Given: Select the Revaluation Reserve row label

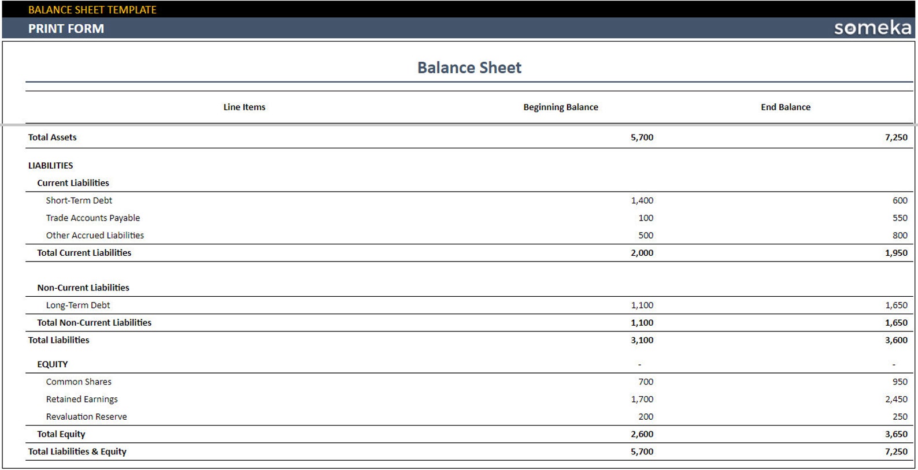Looking at the screenshot, I should pyautogui.click(x=86, y=417).
